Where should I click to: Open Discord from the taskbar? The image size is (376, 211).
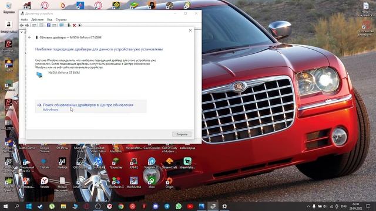click(x=156, y=206)
